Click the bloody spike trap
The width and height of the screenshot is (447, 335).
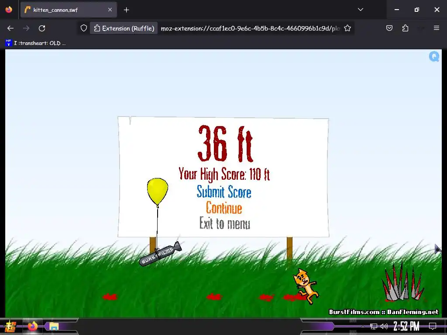pyautogui.click(x=403, y=282)
